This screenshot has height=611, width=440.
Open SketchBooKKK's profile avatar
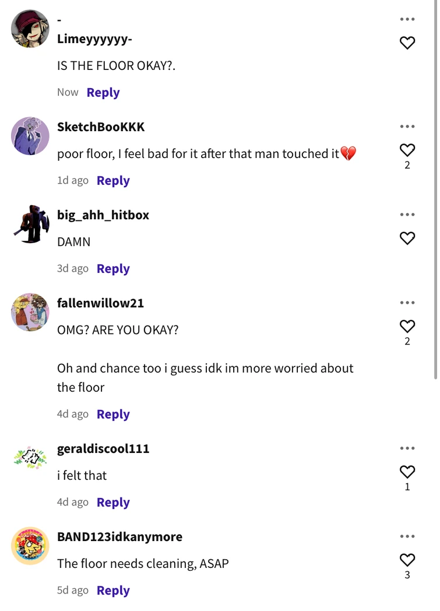point(30,136)
